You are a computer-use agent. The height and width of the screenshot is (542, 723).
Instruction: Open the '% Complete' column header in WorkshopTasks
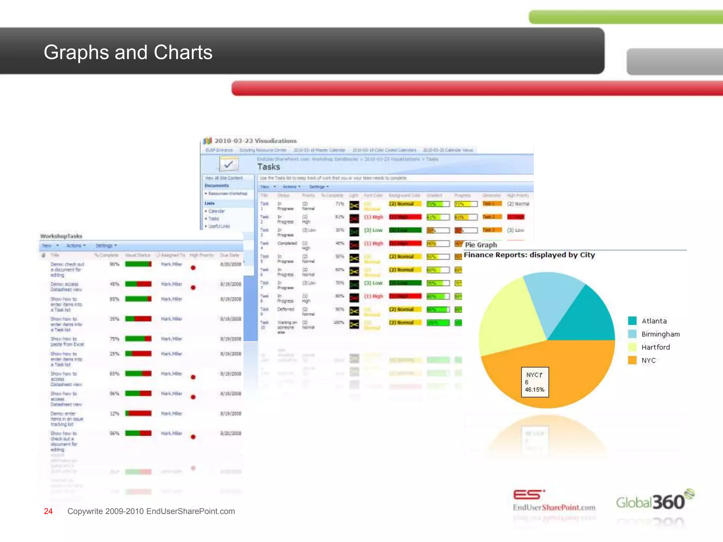[x=106, y=255]
